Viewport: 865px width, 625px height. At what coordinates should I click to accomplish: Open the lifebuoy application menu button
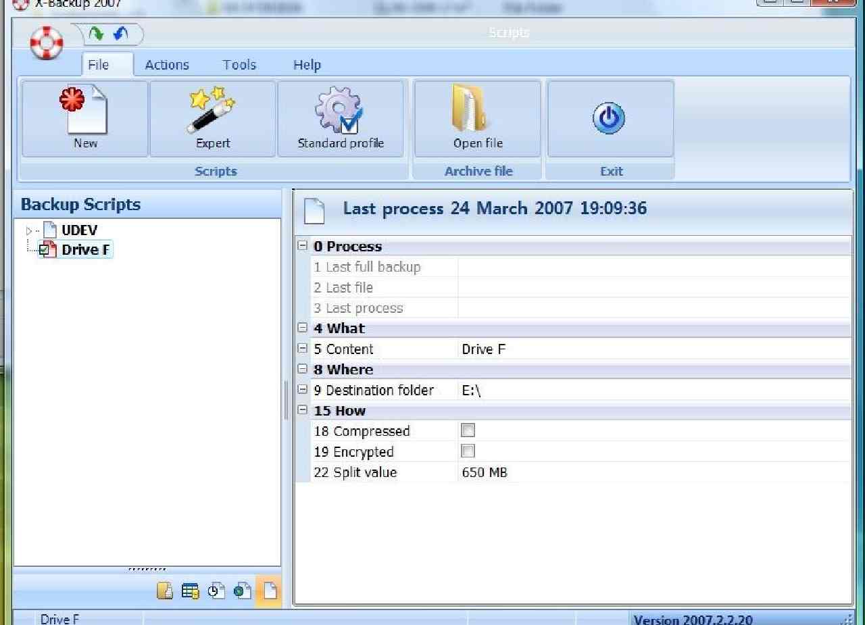46,42
